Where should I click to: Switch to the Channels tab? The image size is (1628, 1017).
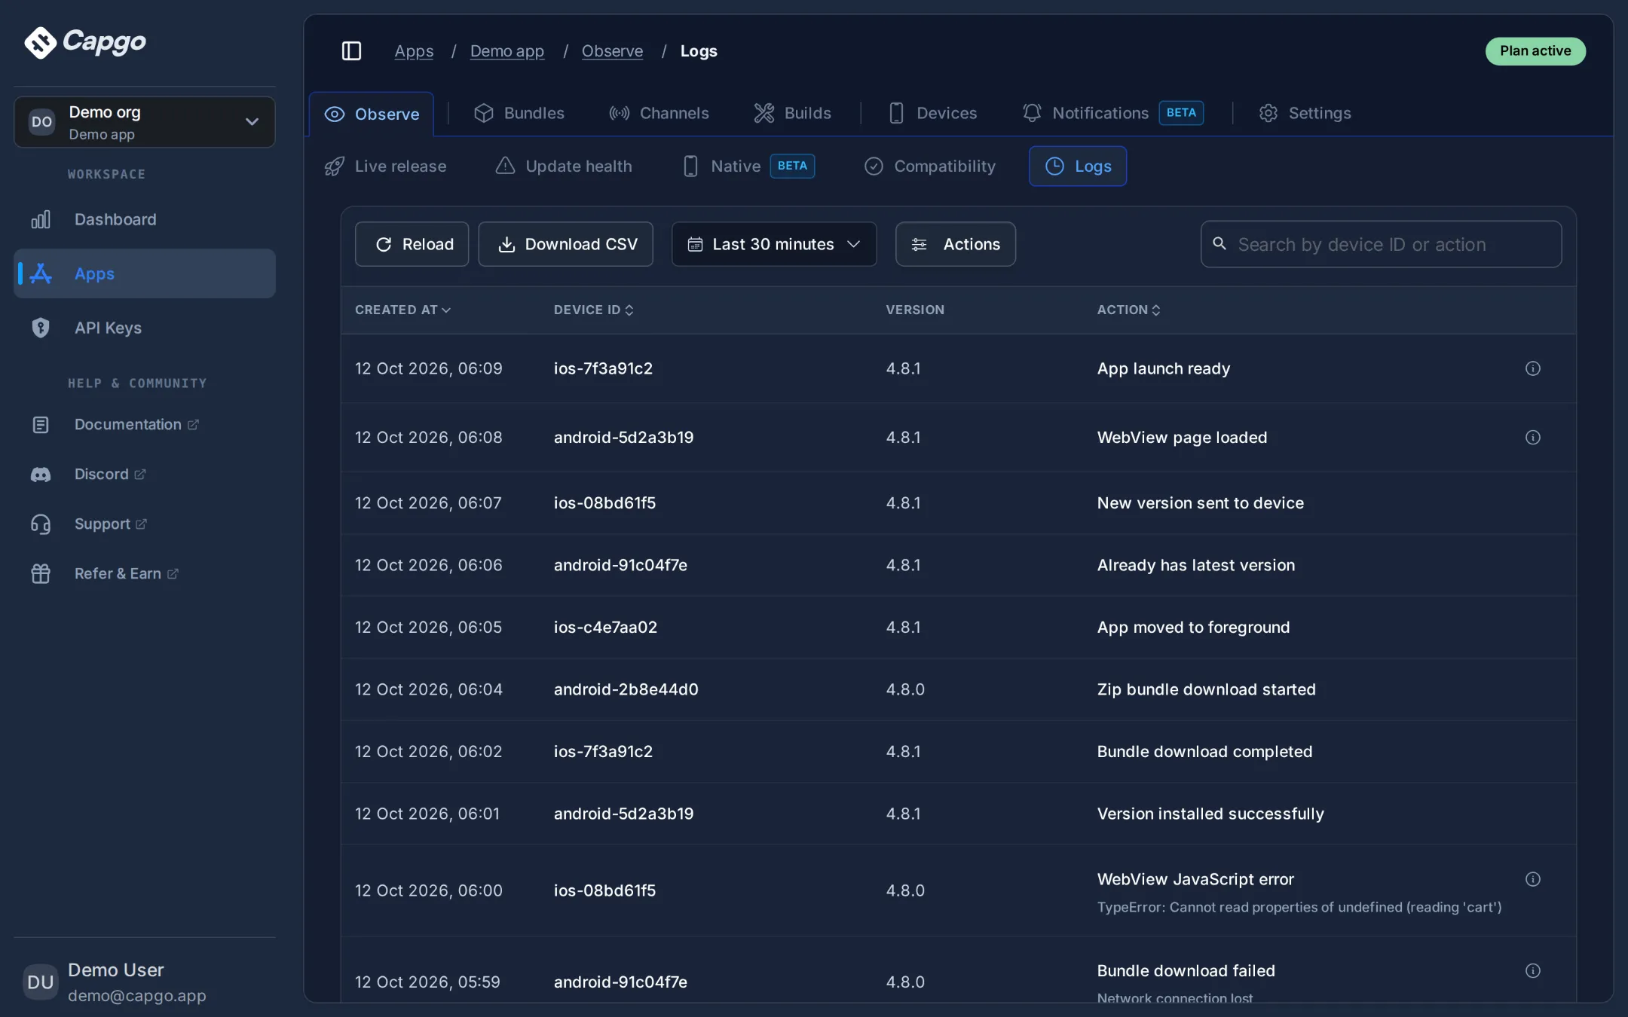click(x=659, y=113)
